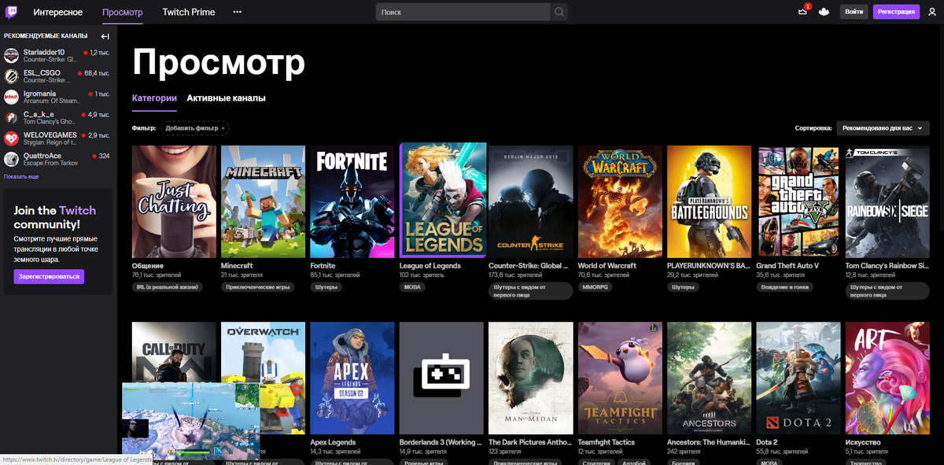Focus the Поиск search field
Viewport: 944px width, 465px height.
coord(463,12)
